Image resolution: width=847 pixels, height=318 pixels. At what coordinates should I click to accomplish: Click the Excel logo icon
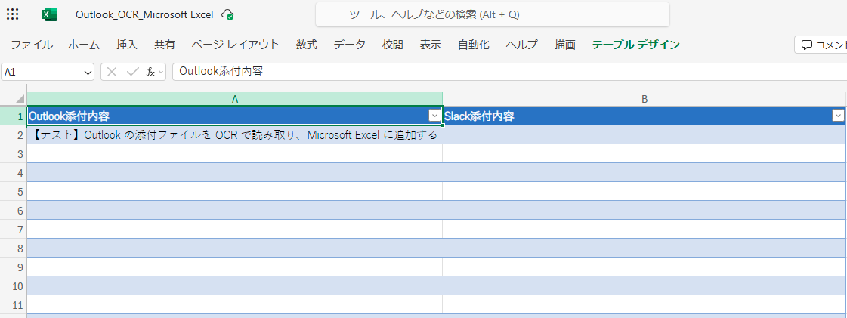click(49, 14)
